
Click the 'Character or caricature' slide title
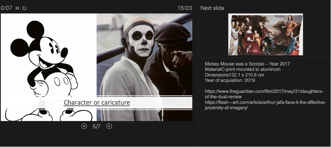pos(97,102)
